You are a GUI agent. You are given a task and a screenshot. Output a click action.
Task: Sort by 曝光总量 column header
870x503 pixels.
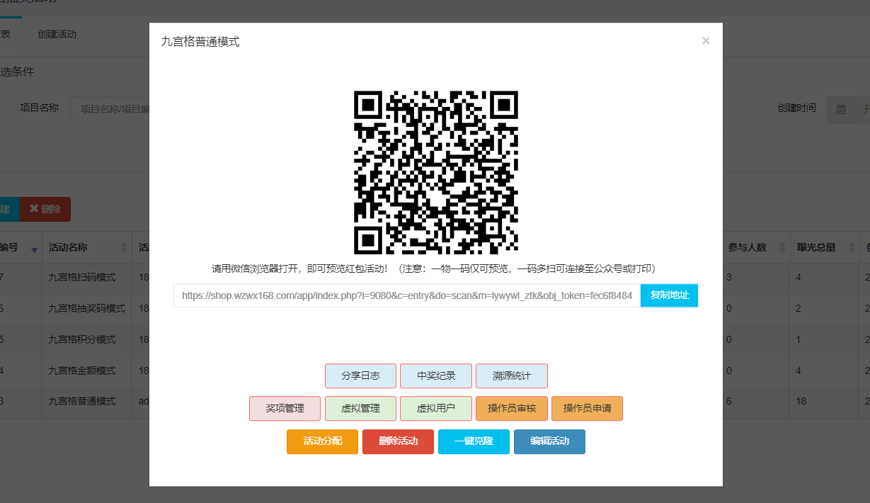[x=824, y=247]
